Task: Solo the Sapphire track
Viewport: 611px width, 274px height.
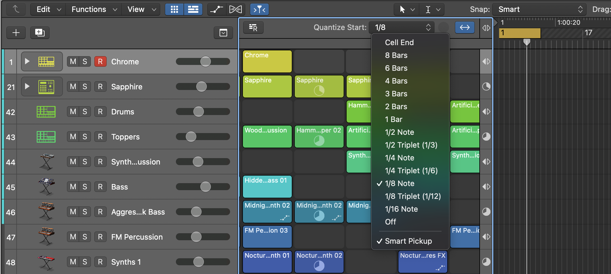Action: 85,86
